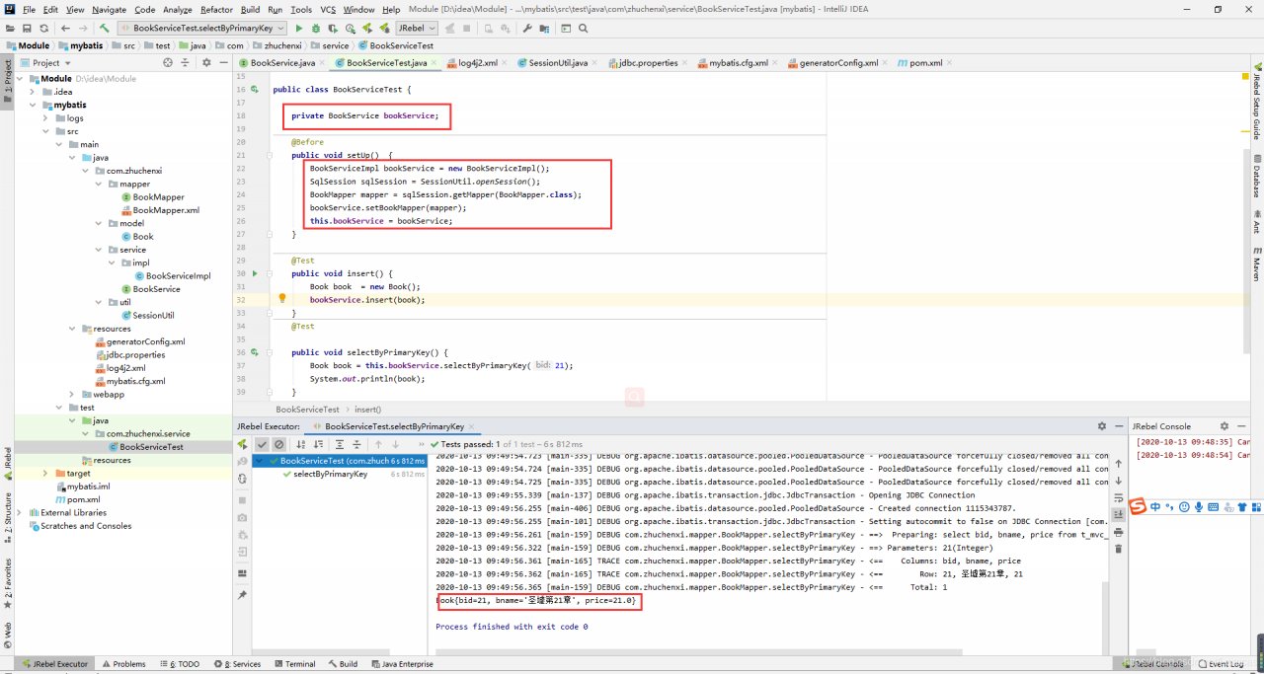Open the Refactor menu
Image resolution: width=1264 pixels, height=674 pixels.
pyautogui.click(x=216, y=10)
